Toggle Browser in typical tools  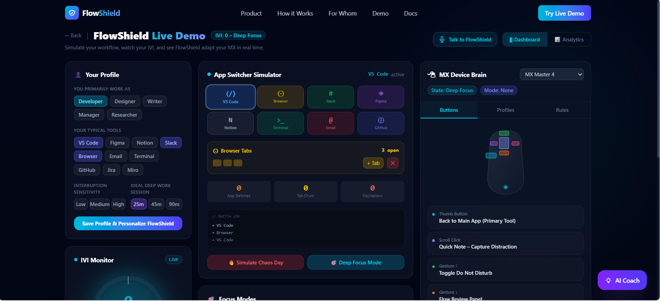pos(88,156)
